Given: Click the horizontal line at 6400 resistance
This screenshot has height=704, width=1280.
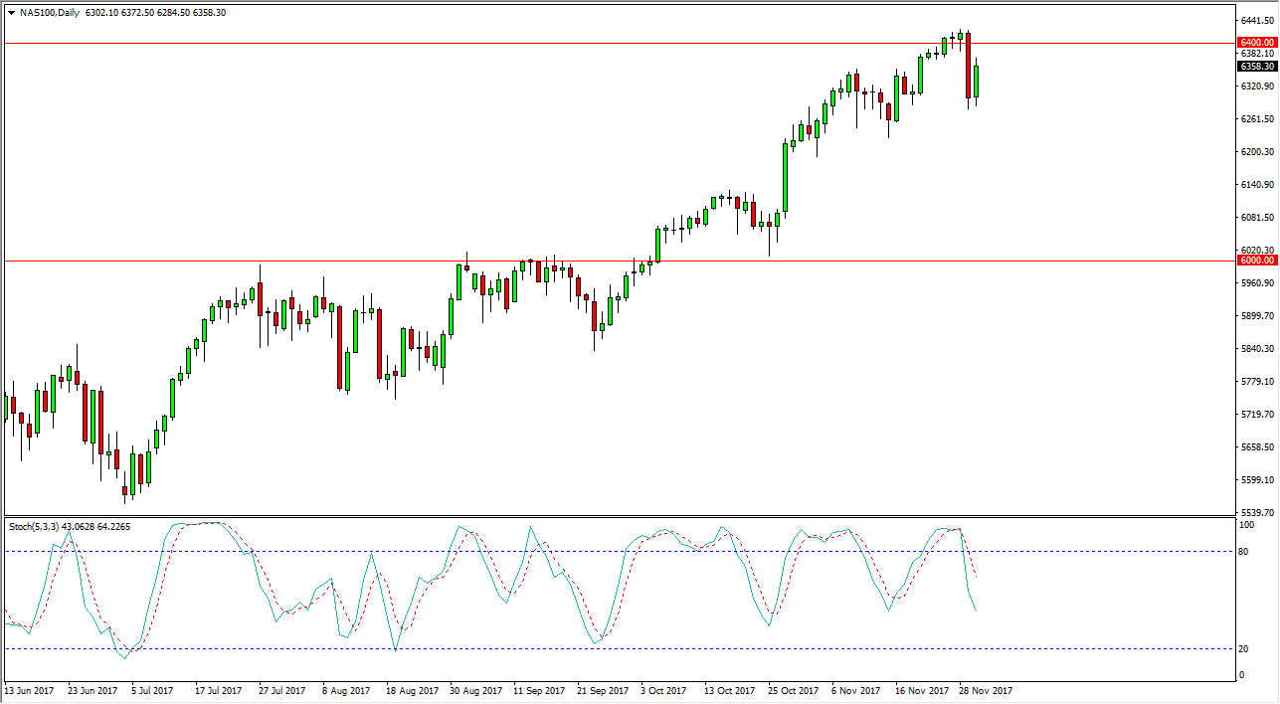Looking at the screenshot, I should [597, 42].
